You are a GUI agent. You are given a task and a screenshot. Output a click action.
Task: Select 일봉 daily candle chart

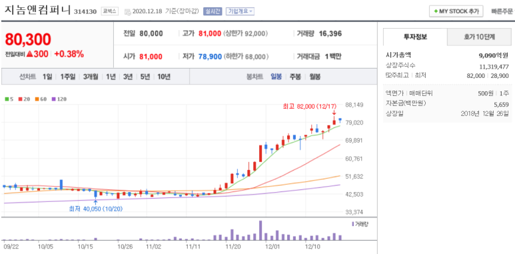[276, 77]
